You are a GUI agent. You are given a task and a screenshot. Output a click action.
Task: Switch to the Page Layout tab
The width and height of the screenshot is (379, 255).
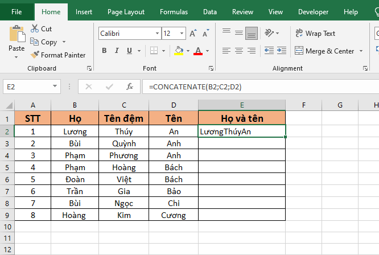[x=126, y=11]
